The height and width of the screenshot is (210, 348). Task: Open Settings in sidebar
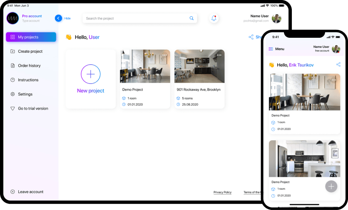click(x=25, y=94)
